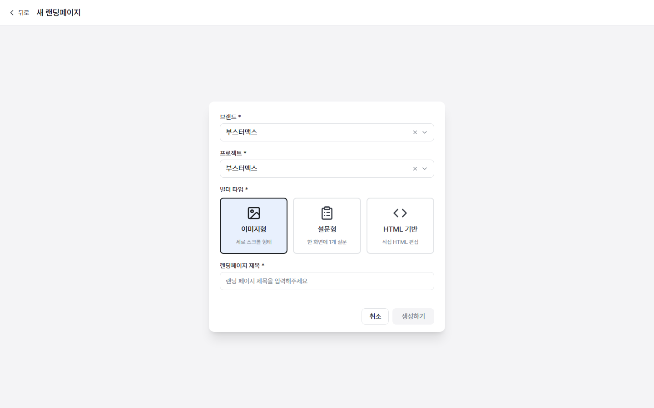Click the code brackets icon in HTML 기반 card
The height and width of the screenshot is (408, 654).
click(400, 213)
